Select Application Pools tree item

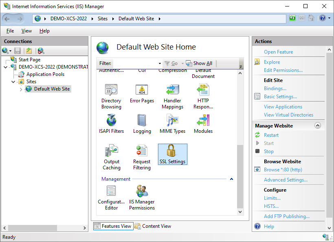45,74
